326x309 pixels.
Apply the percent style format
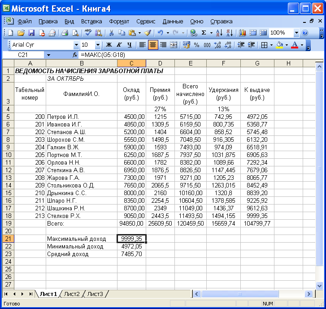pos(196,45)
